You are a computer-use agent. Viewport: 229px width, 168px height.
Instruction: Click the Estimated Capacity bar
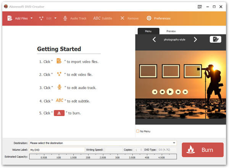(x=103, y=157)
